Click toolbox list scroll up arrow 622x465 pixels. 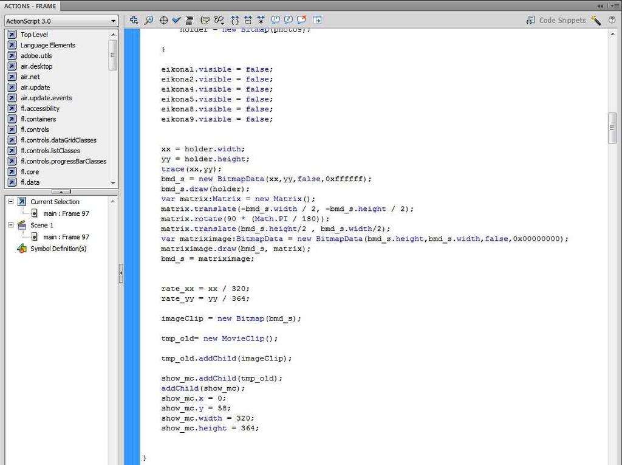(x=113, y=35)
